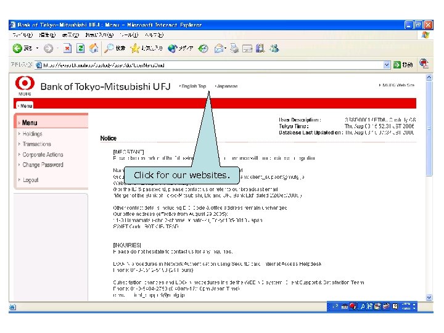Open the Tools menu (ツール)
This screenshot has width=444, height=333.
pos(129,35)
